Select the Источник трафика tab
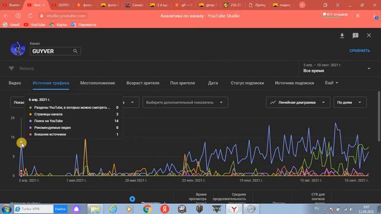Image resolution: width=381 pixels, height=214 pixels. pyautogui.click(x=51, y=83)
